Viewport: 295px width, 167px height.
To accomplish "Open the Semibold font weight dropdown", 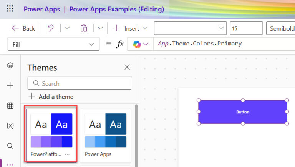I will [281, 28].
